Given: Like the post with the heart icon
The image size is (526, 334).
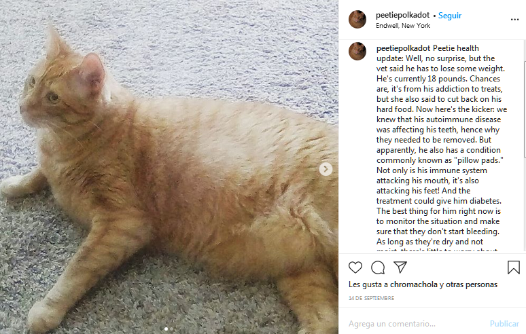Looking at the screenshot, I should coord(355,267).
